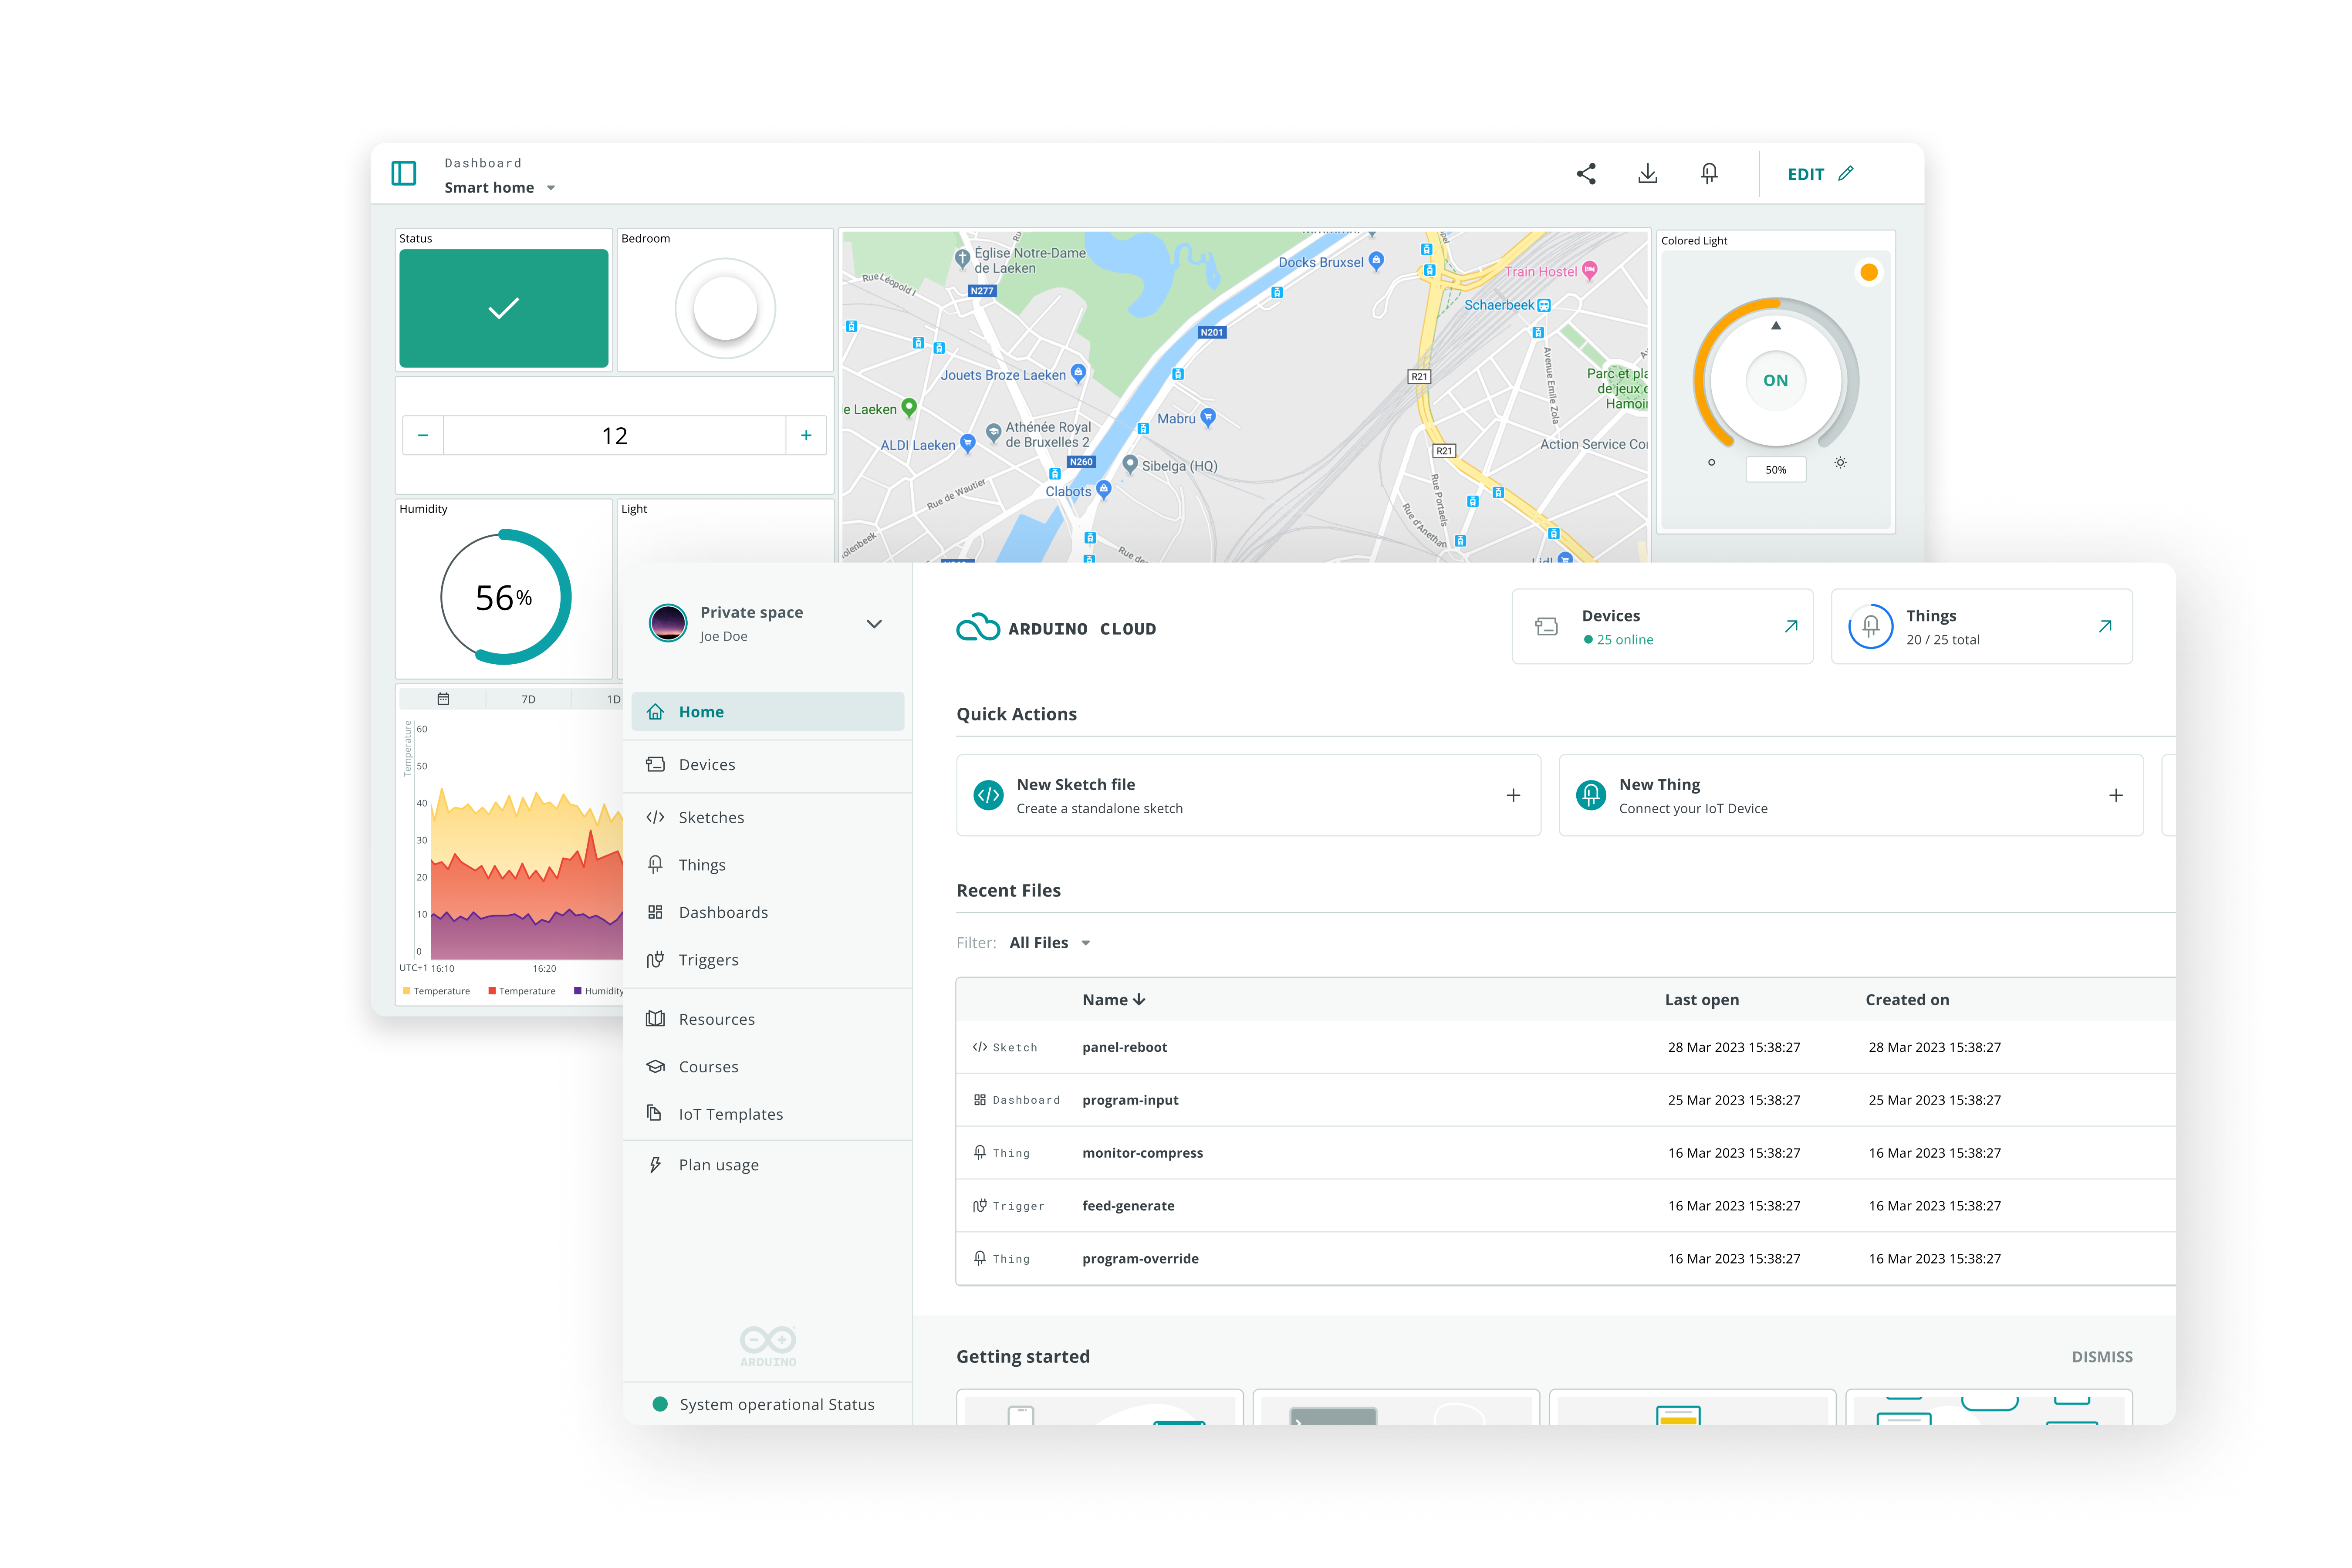Open Plan usage in the sidebar

768,1165
